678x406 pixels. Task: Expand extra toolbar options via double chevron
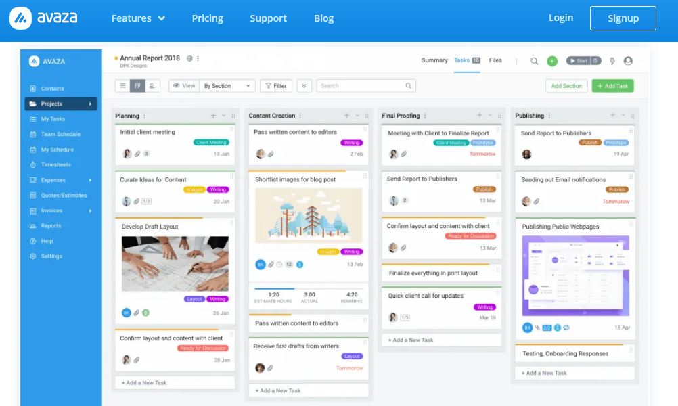point(304,86)
